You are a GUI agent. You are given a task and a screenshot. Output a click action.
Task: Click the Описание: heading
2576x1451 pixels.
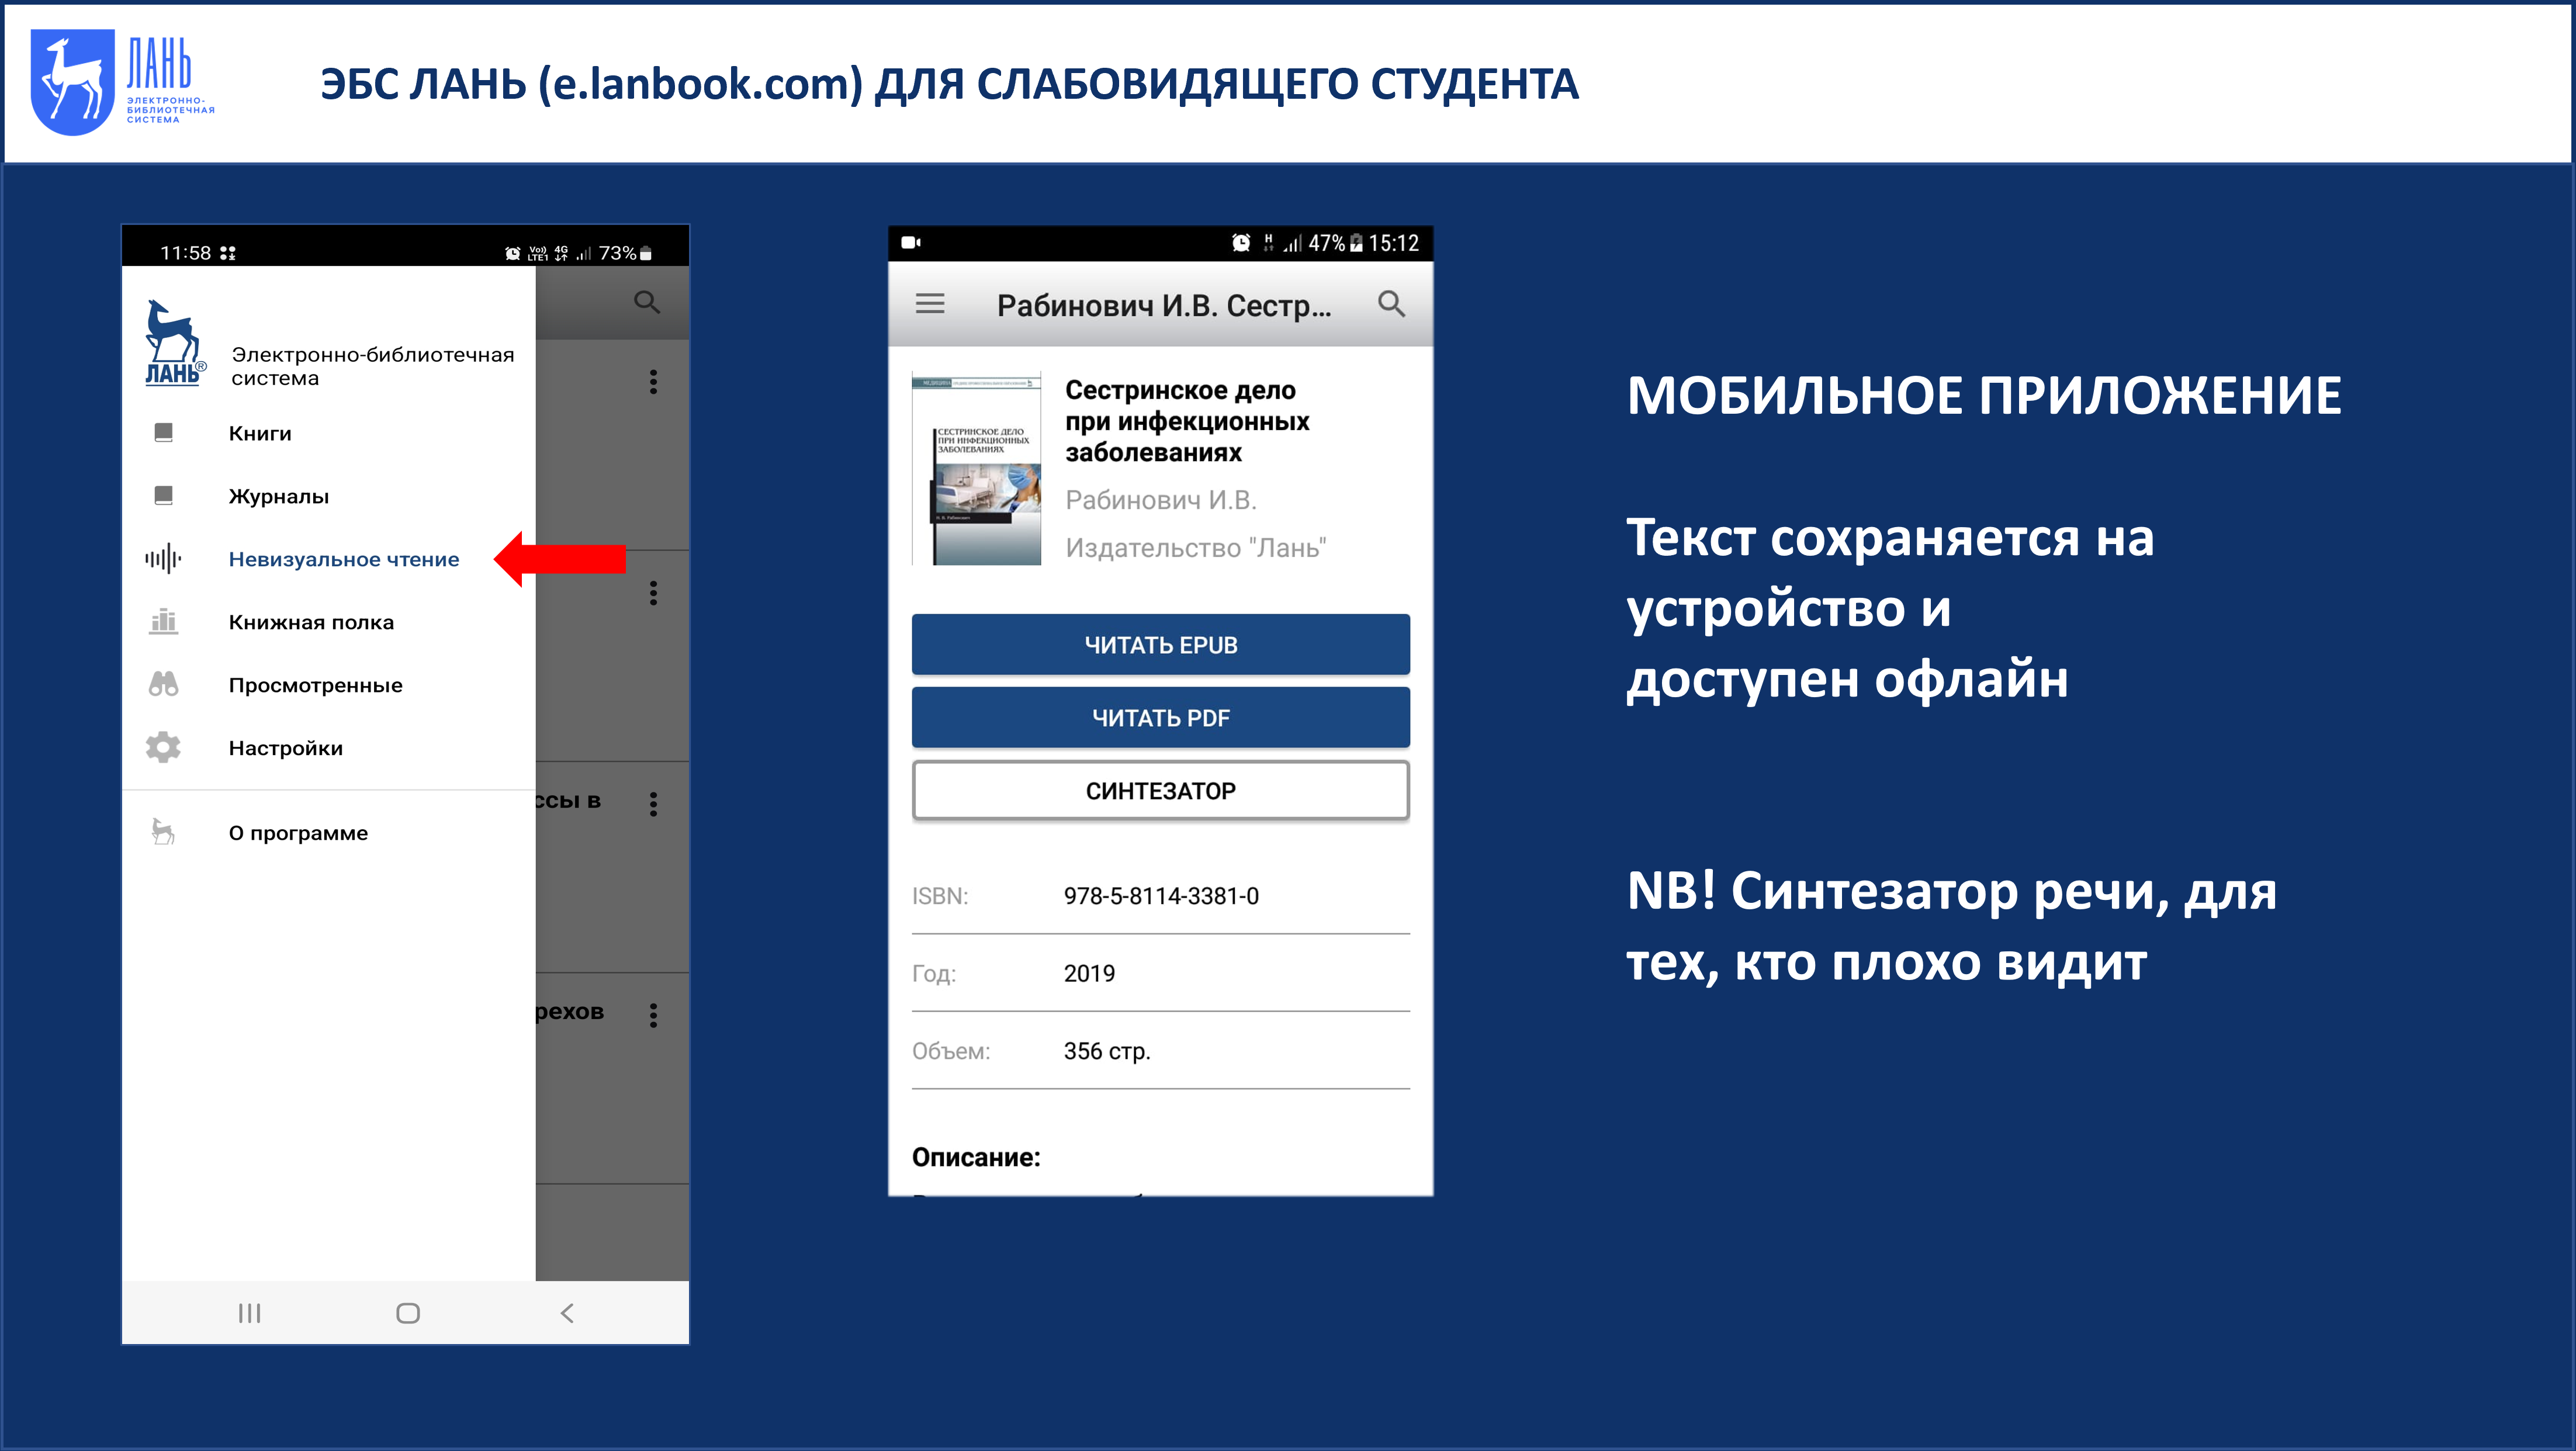click(x=976, y=1157)
